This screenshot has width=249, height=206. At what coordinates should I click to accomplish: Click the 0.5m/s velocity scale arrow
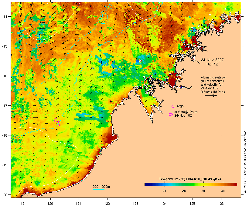211,95
